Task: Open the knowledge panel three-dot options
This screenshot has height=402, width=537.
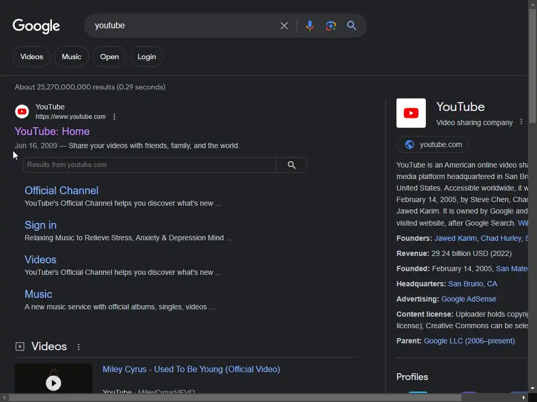Action: [521, 121]
